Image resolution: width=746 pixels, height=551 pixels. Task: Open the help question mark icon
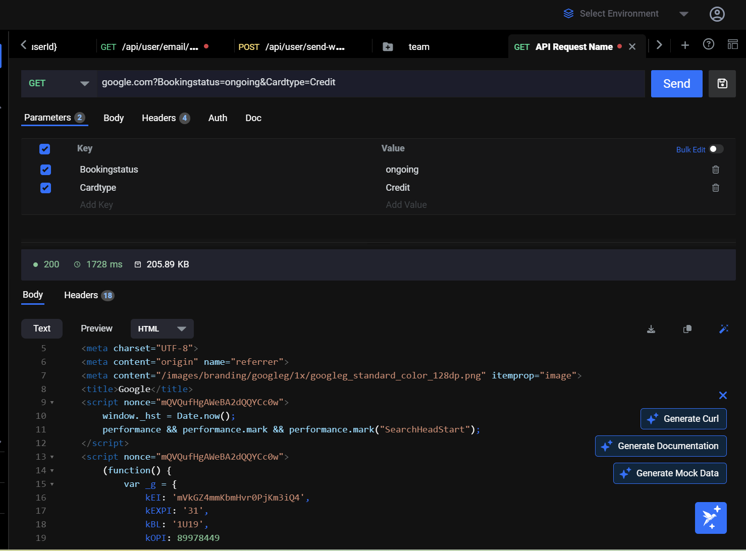coord(708,44)
